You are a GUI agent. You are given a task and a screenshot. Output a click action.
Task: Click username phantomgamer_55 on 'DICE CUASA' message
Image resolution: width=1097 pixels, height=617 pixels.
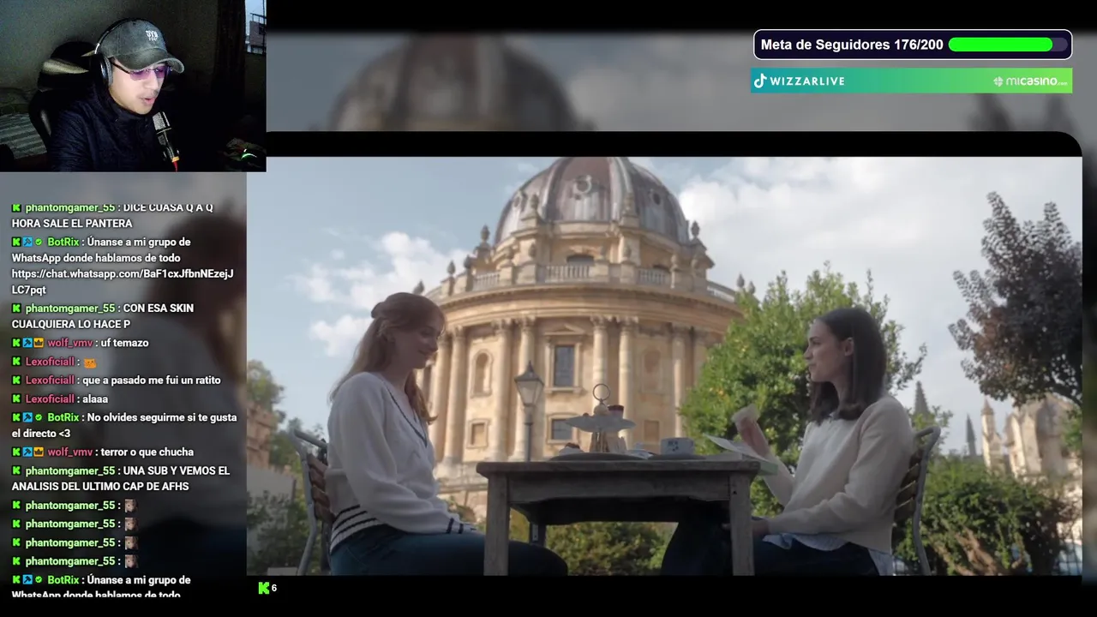(x=70, y=207)
